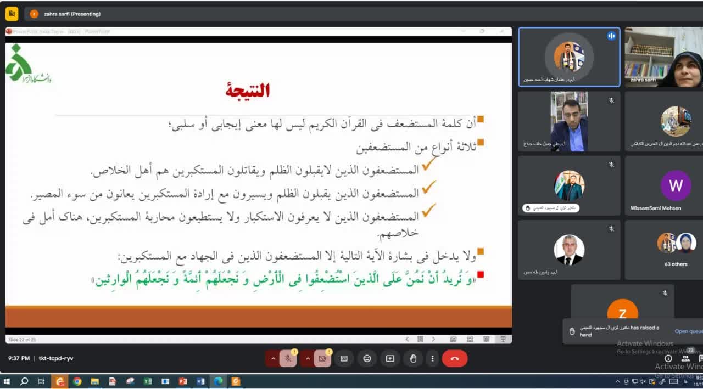Show hidden system tray icons chevron
This screenshot has width=703, height=389.
tap(618, 381)
